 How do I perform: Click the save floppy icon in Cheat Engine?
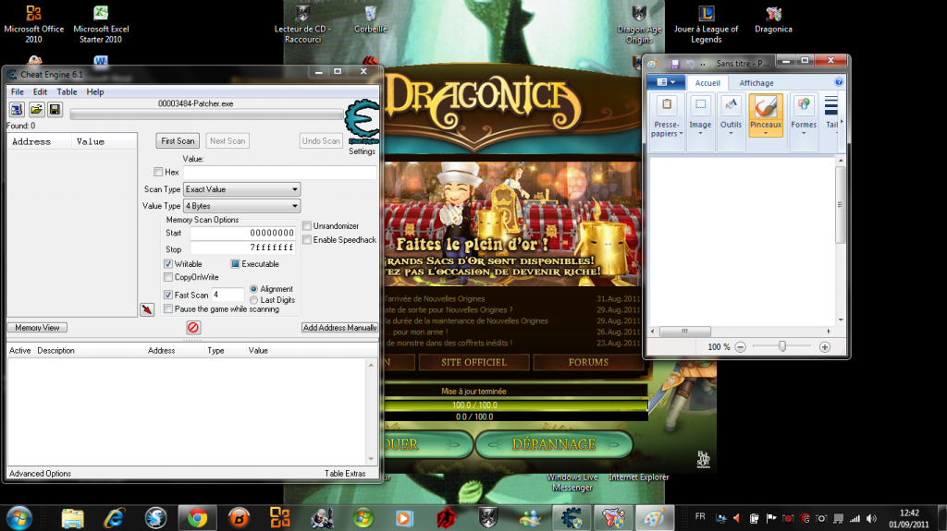click(x=55, y=109)
